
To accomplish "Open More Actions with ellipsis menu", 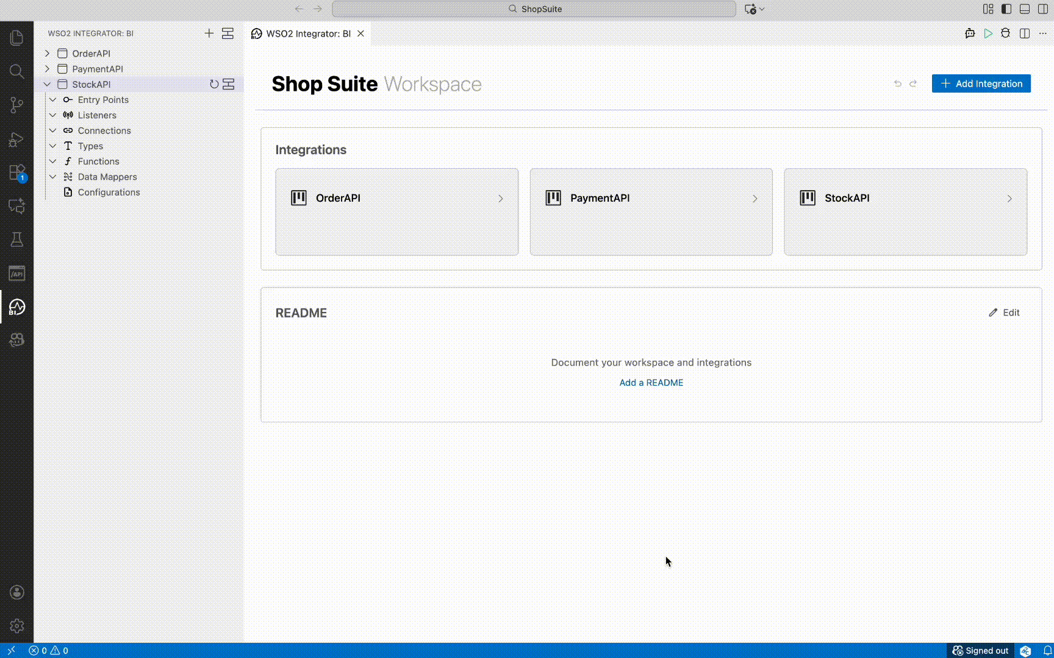I will [1044, 34].
